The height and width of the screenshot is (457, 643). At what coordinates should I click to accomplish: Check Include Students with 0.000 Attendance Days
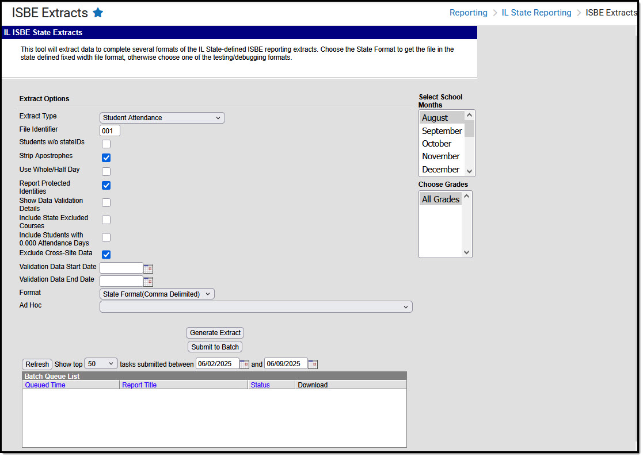pos(106,237)
